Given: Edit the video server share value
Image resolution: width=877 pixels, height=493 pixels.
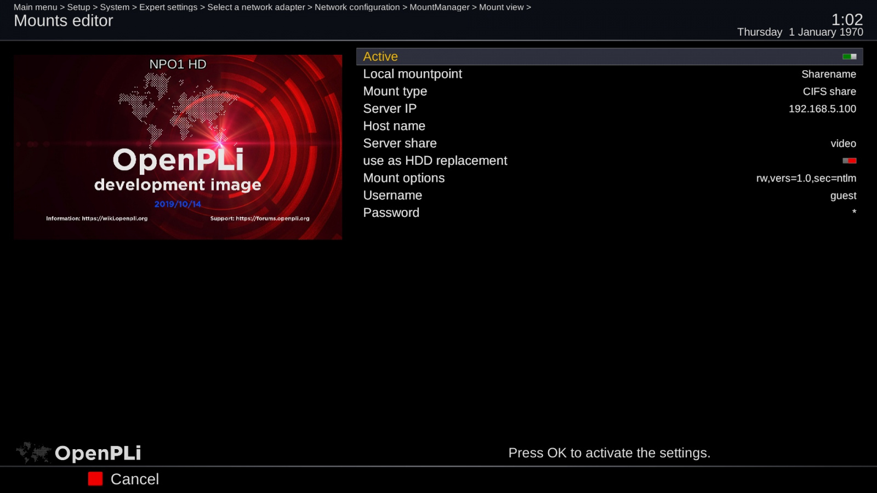Looking at the screenshot, I should (x=843, y=144).
